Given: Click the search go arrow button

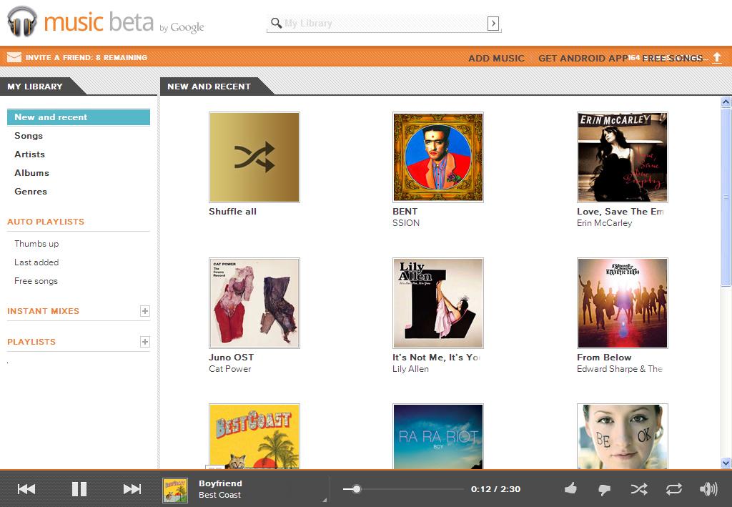Looking at the screenshot, I should click(493, 24).
